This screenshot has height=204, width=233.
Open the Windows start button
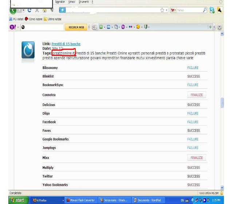point(19,200)
